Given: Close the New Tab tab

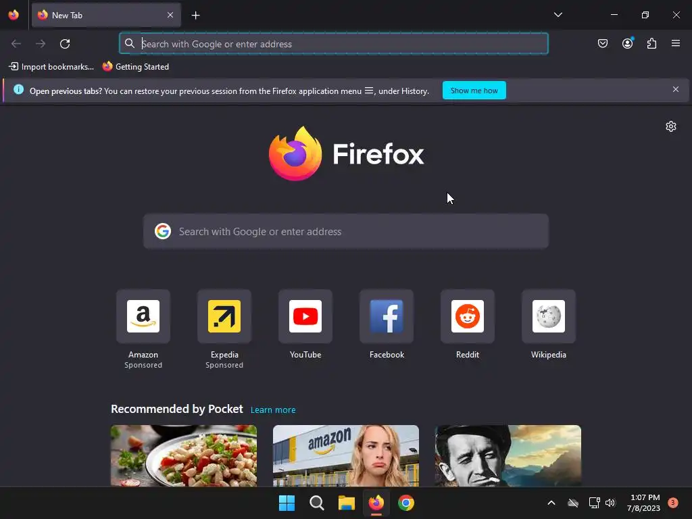Looking at the screenshot, I should click(x=170, y=15).
